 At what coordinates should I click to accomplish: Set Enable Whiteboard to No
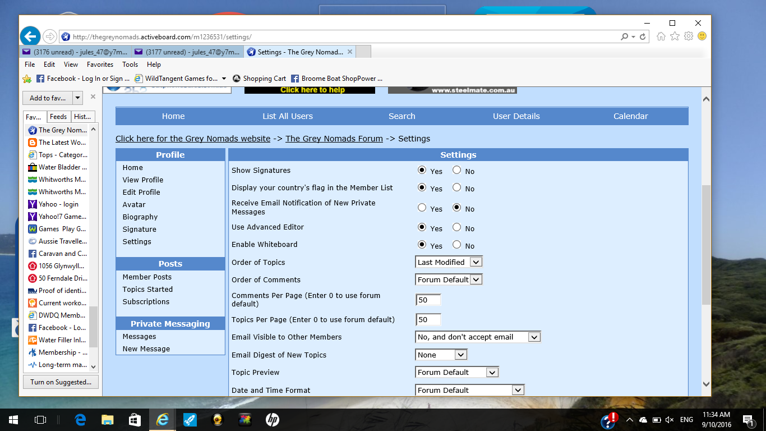click(x=456, y=245)
